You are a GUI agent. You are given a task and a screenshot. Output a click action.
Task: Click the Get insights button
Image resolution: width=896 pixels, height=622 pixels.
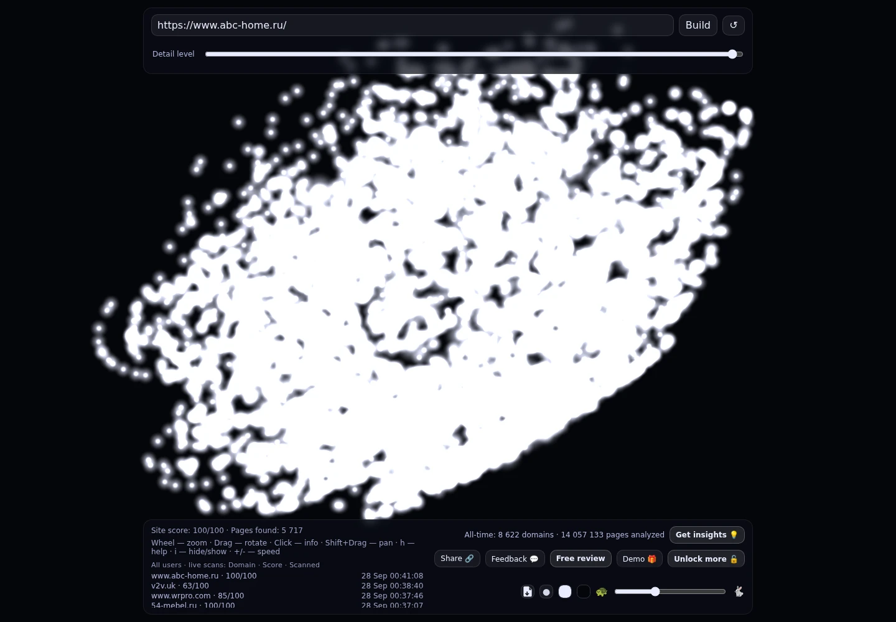(x=707, y=535)
